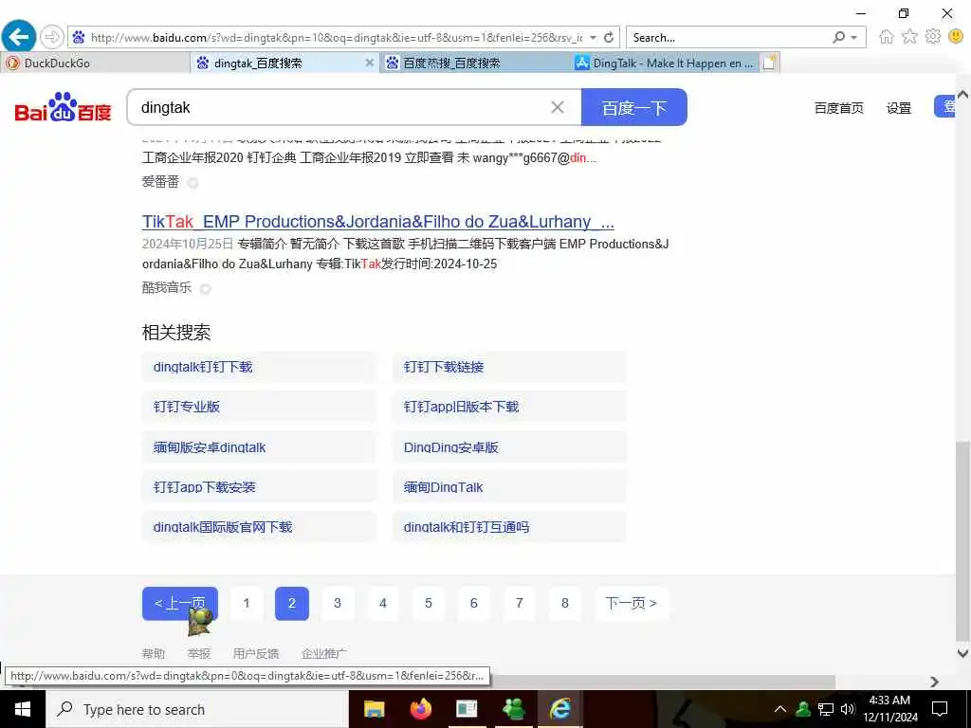Open the TikTak_EMP Productions result link
This screenshot has width=971, height=728.
tap(377, 222)
